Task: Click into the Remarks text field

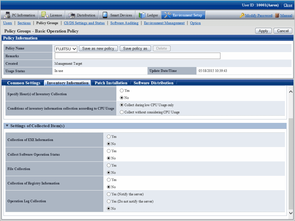Action: [137, 56]
